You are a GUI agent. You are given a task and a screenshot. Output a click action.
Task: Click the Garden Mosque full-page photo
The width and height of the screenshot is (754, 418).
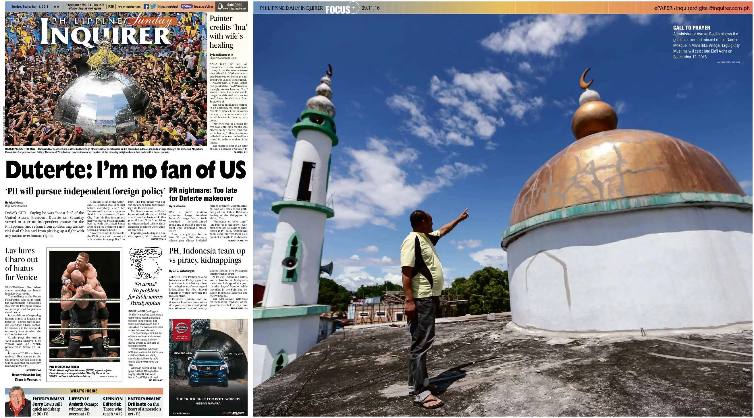click(503, 215)
